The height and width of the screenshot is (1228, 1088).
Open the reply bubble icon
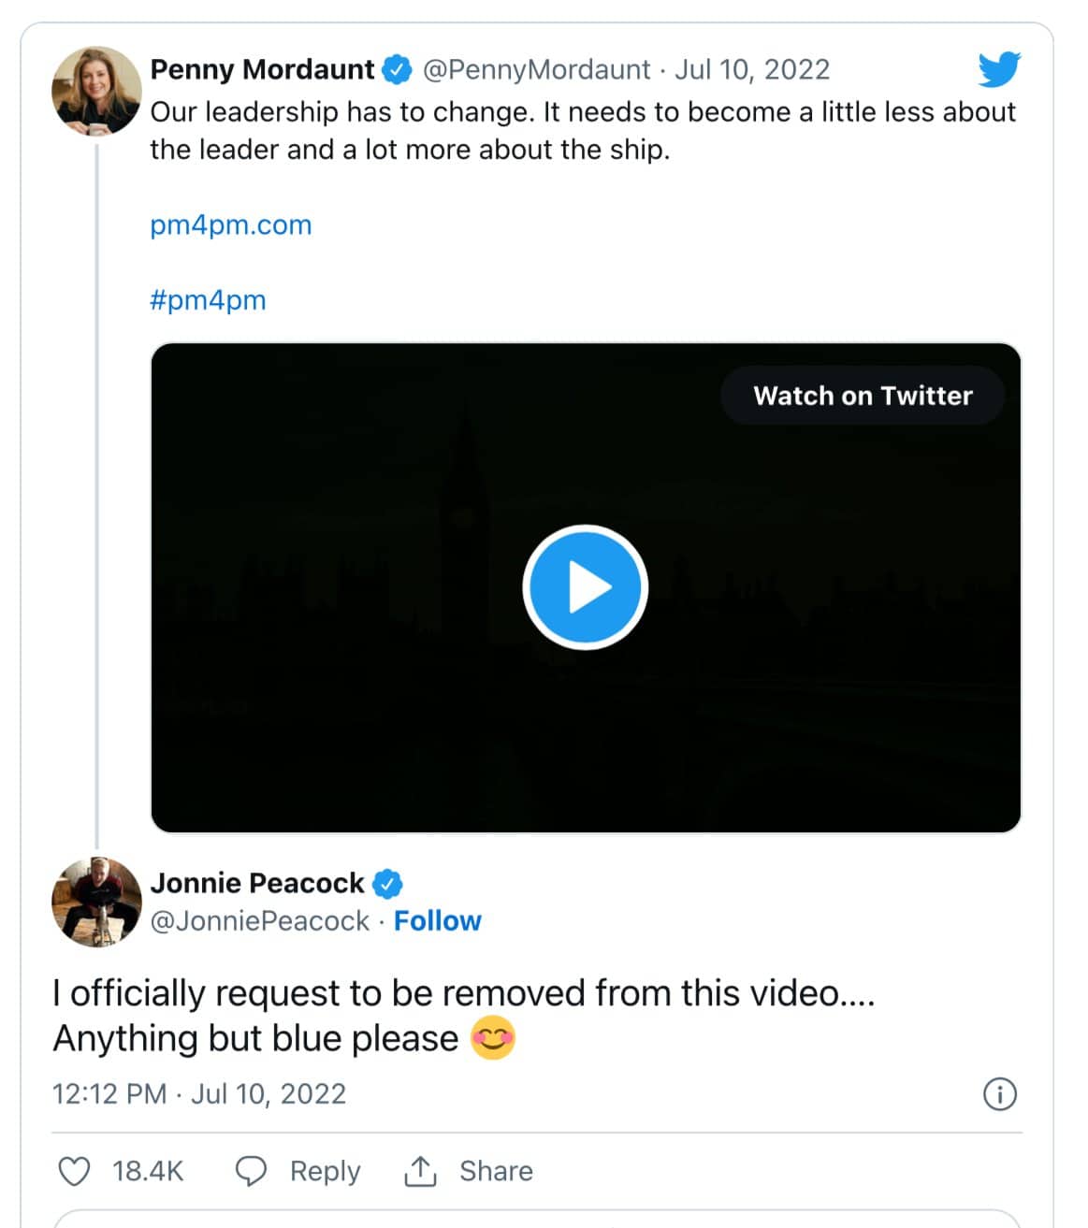click(251, 1170)
